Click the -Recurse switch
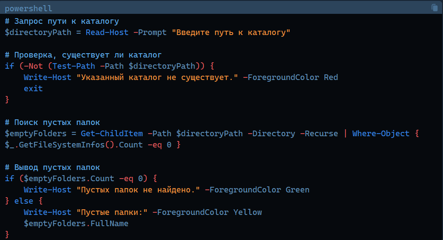443x240 pixels. [x=319, y=133]
